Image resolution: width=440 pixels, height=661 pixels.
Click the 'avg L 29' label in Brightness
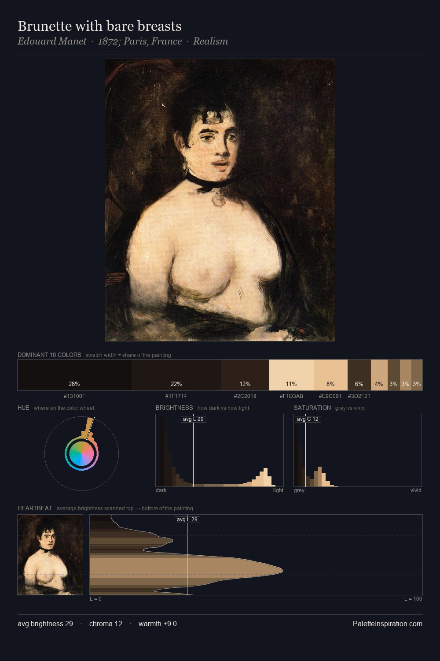pos(194,419)
